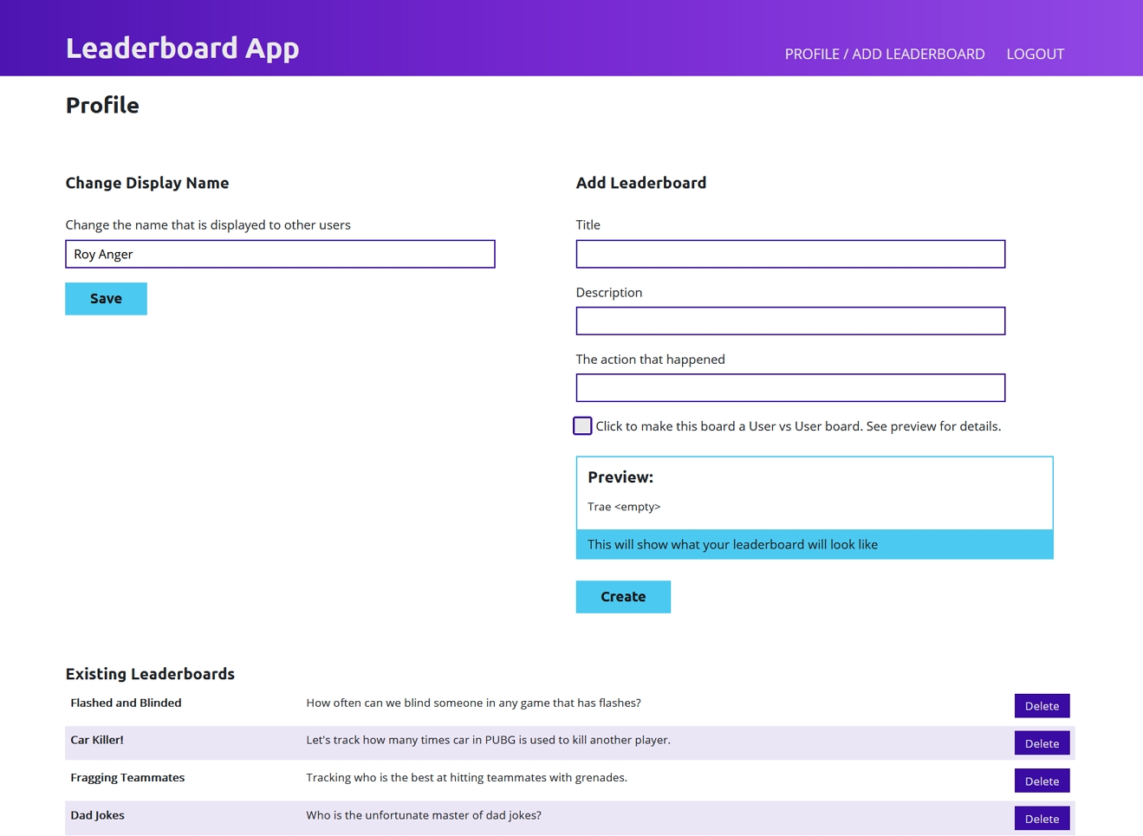Focus the display name field with Roy Anger
Screen dimensions: 1143x836
tap(280, 254)
